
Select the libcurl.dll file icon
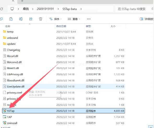[4, 56]
